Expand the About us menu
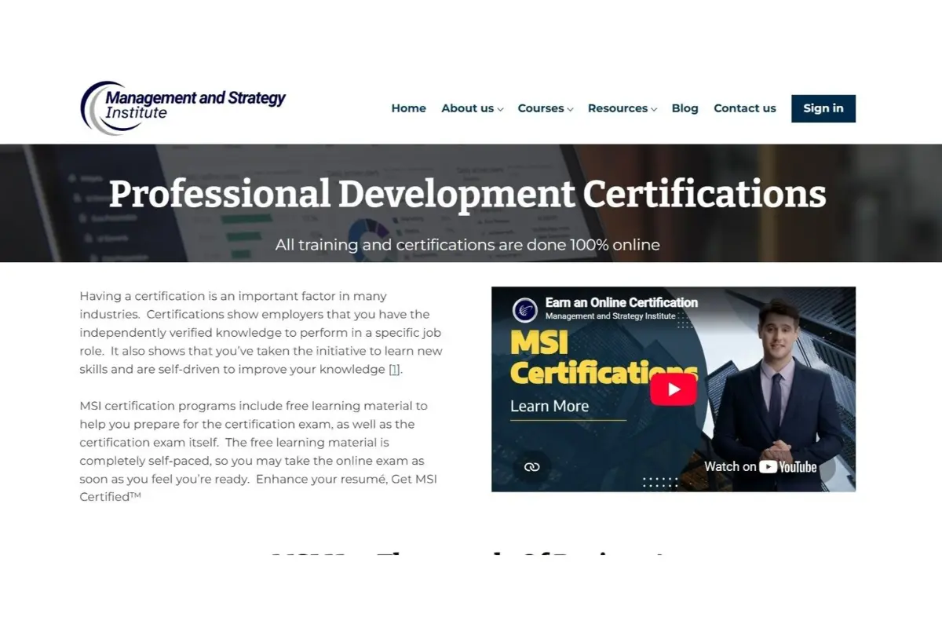This screenshot has height=628, width=942. click(x=472, y=108)
